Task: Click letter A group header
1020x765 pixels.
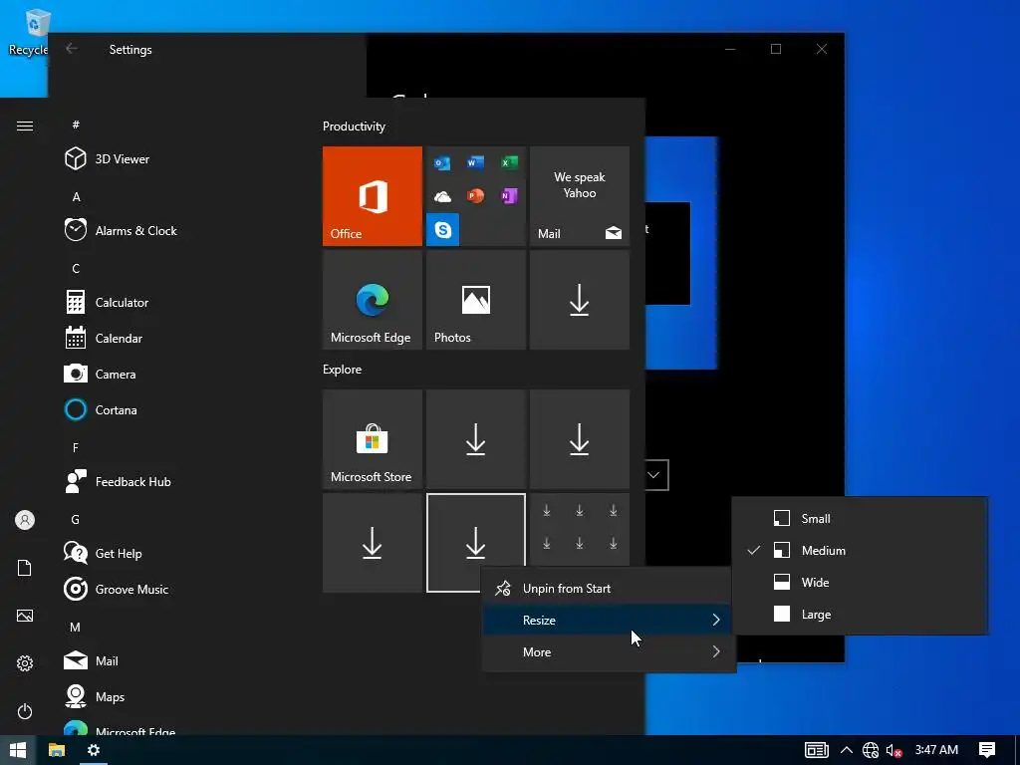Action: click(76, 196)
